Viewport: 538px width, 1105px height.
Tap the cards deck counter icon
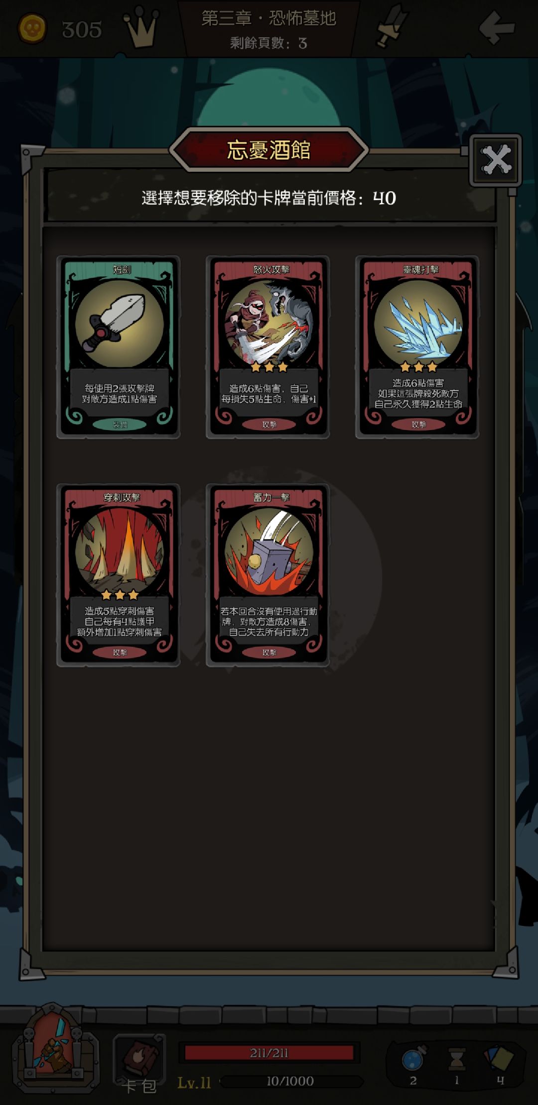pos(499,1058)
